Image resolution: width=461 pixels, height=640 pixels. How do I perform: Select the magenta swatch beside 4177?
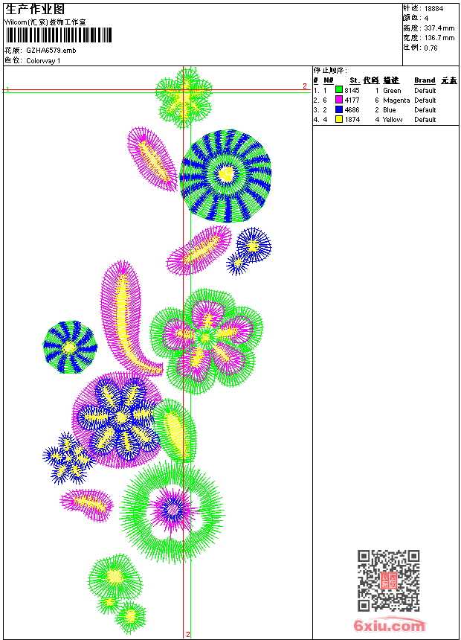click(338, 100)
